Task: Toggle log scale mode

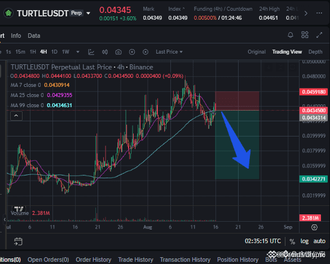Action: click(304, 241)
